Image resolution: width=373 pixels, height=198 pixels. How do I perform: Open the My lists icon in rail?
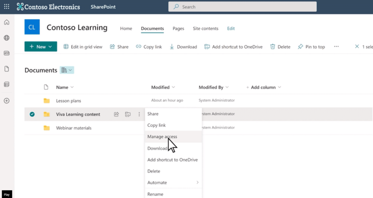[x=7, y=84]
